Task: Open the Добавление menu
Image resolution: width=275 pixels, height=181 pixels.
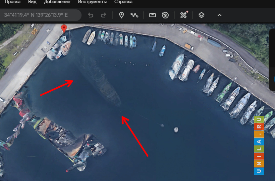Action: (x=57, y=2)
